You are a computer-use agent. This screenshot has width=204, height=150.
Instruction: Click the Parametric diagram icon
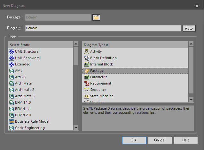coord(87,77)
